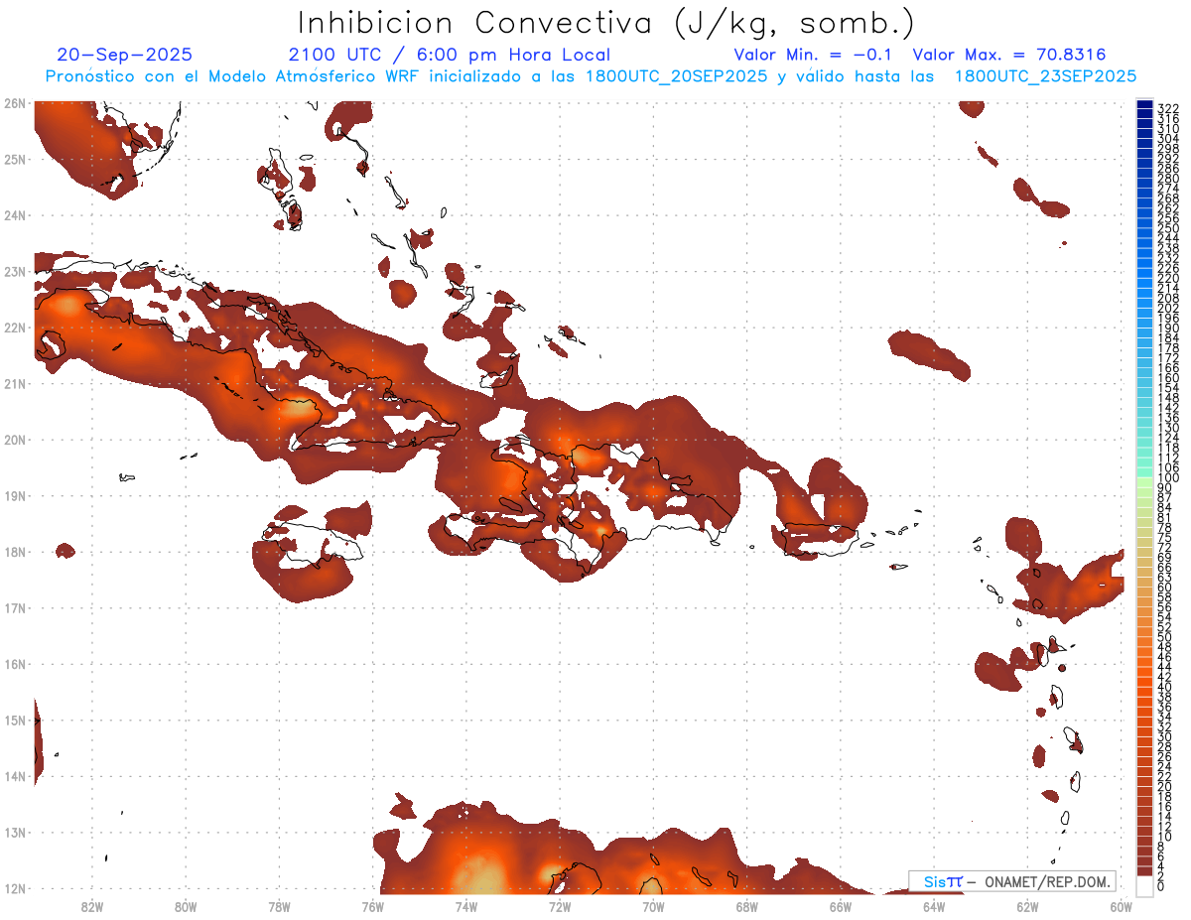Image resolution: width=1191 pixels, height=920 pixels.
Task: Click the "22N" latitude label
Action: click(x=15, y=328)
